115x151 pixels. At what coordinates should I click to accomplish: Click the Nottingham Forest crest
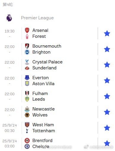(27, 36)
